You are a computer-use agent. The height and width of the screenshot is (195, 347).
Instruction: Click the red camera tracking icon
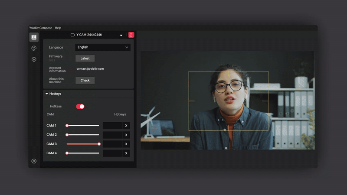click(x=131, y=35)
